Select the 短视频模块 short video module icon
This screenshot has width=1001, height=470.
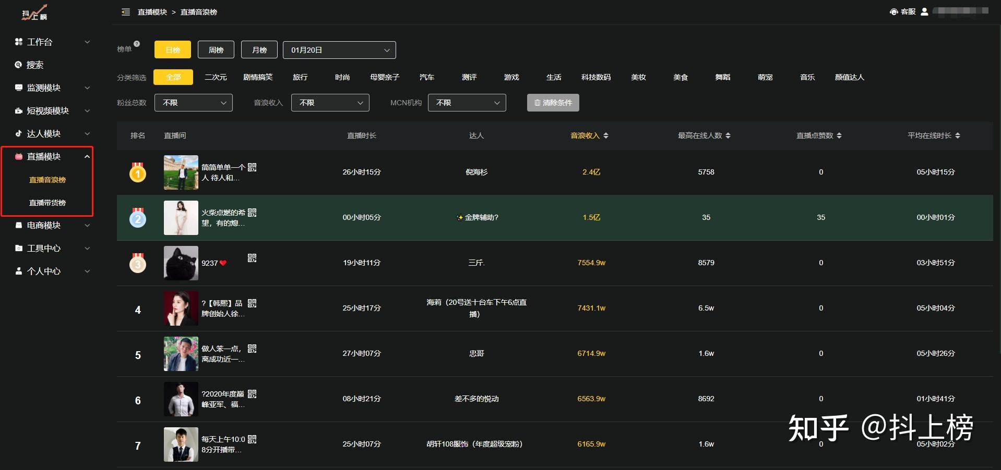18,110
